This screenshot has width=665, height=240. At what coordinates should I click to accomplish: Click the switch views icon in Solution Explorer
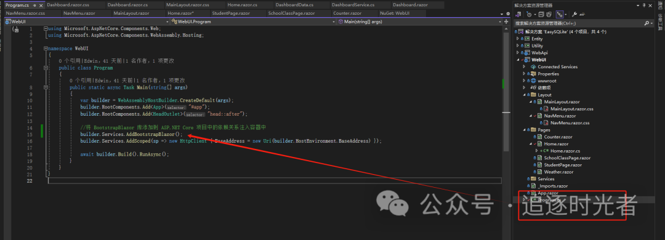[x=518, y=15]
